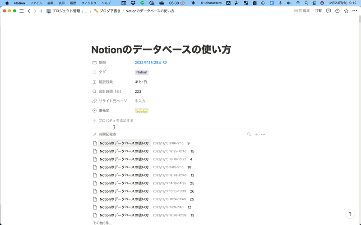Open the ウィンドウ menu
The image size is (361, 225).
pos(89,3)
